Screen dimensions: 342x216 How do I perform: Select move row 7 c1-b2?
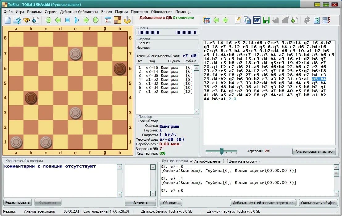165,92
